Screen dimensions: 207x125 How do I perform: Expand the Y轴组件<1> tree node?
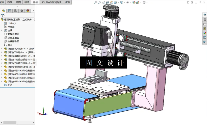[x=2, y=52]
